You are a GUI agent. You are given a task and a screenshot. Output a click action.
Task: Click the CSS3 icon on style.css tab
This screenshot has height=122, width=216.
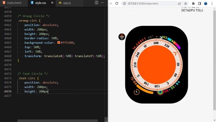(x=32, y=3)
